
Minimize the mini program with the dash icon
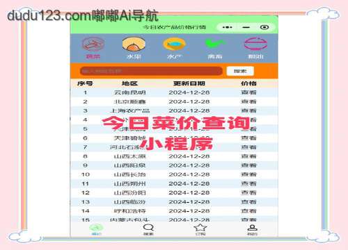pyautogui.click(x=246, y=27)
